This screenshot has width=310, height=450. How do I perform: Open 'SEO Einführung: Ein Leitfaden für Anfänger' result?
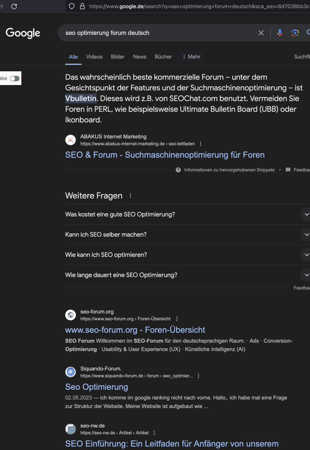172,444
